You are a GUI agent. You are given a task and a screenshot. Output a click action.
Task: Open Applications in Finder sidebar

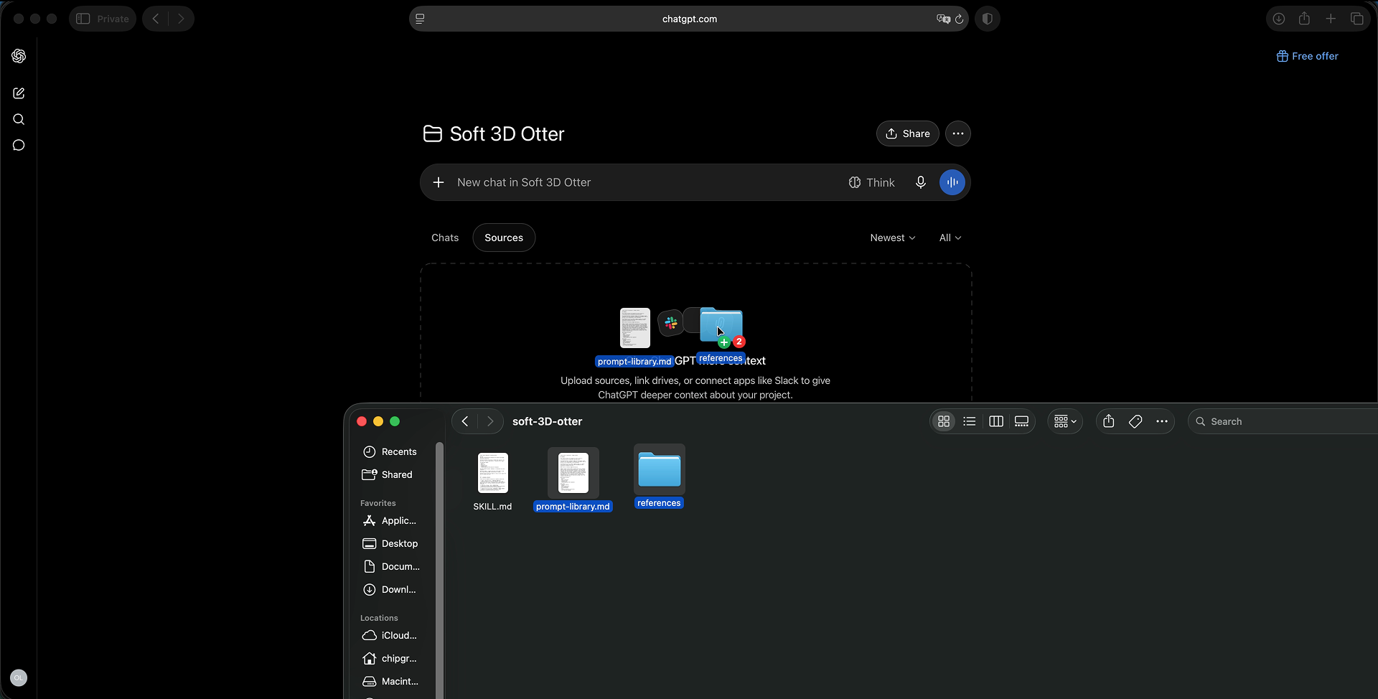point(391,520)
